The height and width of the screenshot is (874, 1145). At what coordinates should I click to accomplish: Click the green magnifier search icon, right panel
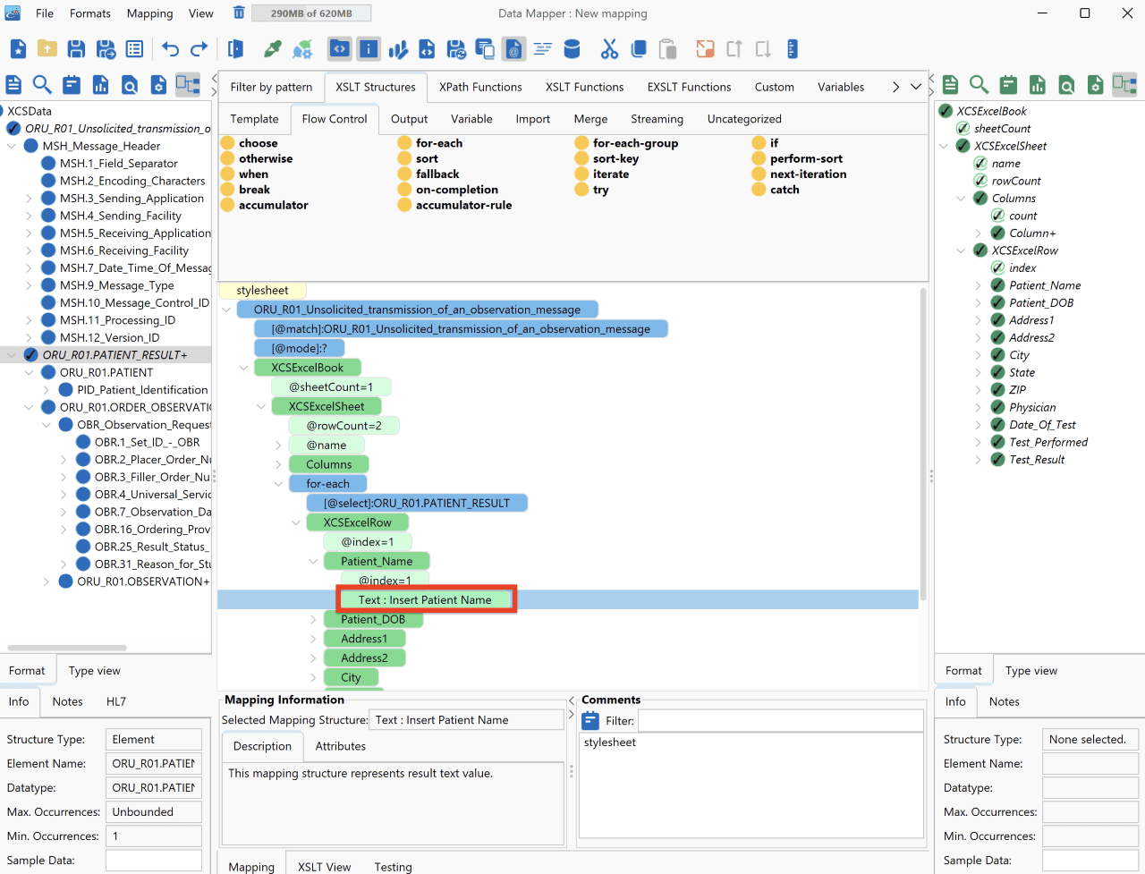(980, 85)
